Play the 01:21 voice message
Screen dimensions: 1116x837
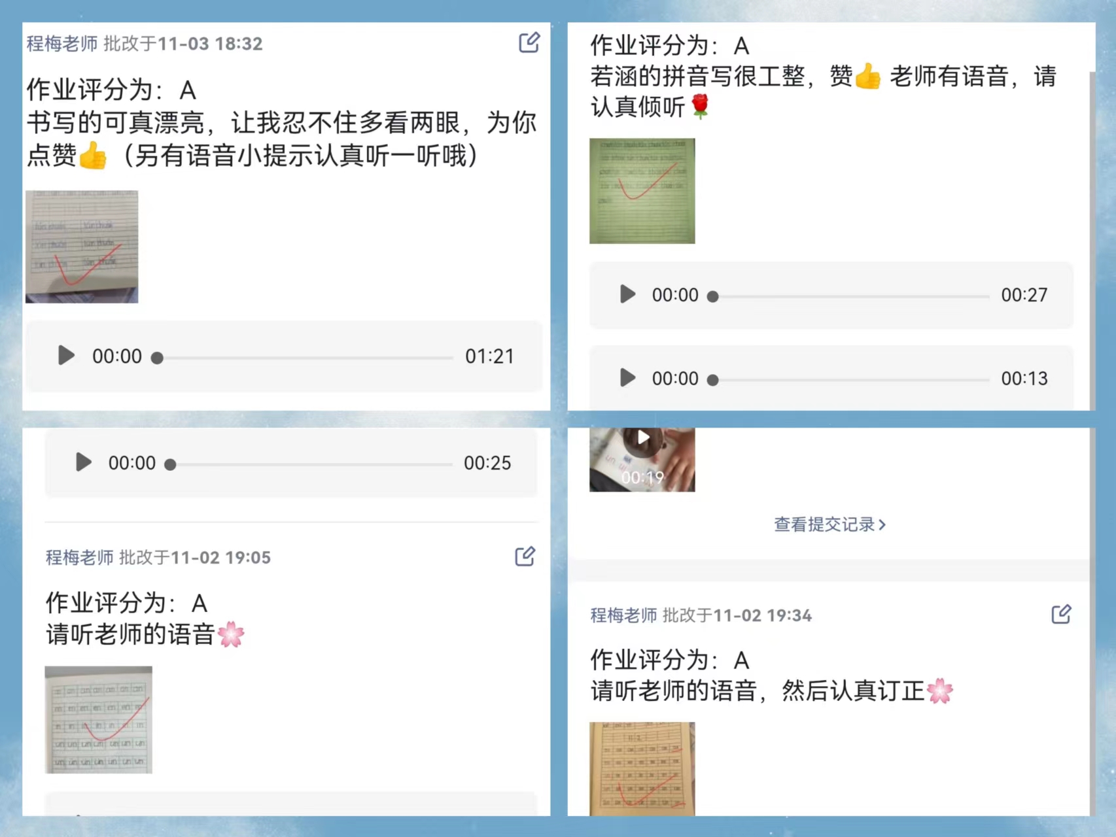tap(66, 356)
